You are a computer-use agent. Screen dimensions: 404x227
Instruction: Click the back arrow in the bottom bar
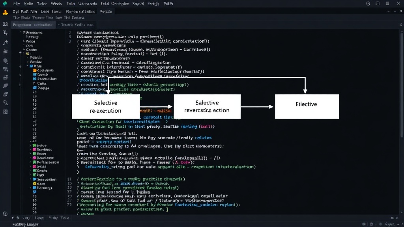[x=13, y=218]
